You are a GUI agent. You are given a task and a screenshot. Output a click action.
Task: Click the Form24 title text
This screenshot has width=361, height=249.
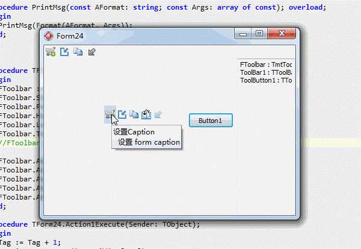pos(70,36)
